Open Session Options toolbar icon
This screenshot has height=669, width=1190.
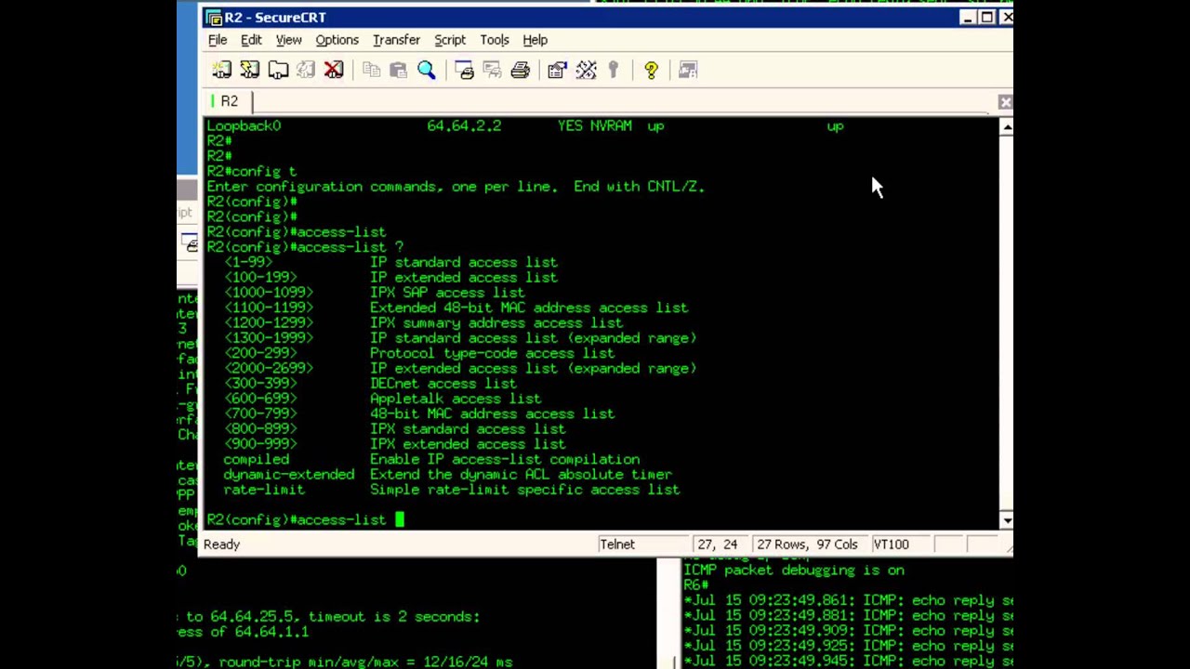coord(557,70)
